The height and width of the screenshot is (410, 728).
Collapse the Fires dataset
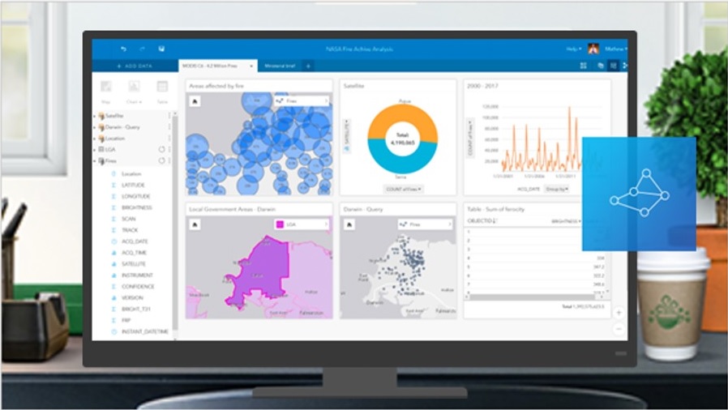pyautogui.click(x=95, y=161)
